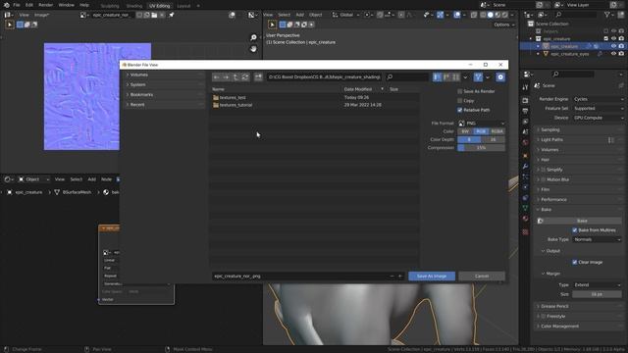Toggle the Motion Blur panel checkbox
The height and width of the screenshot is (353, 628).
pos(544,179)
